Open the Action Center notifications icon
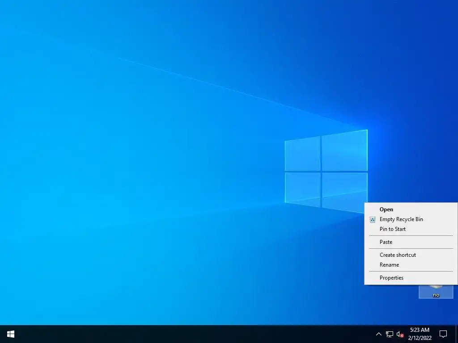 [x=443, y=334]
